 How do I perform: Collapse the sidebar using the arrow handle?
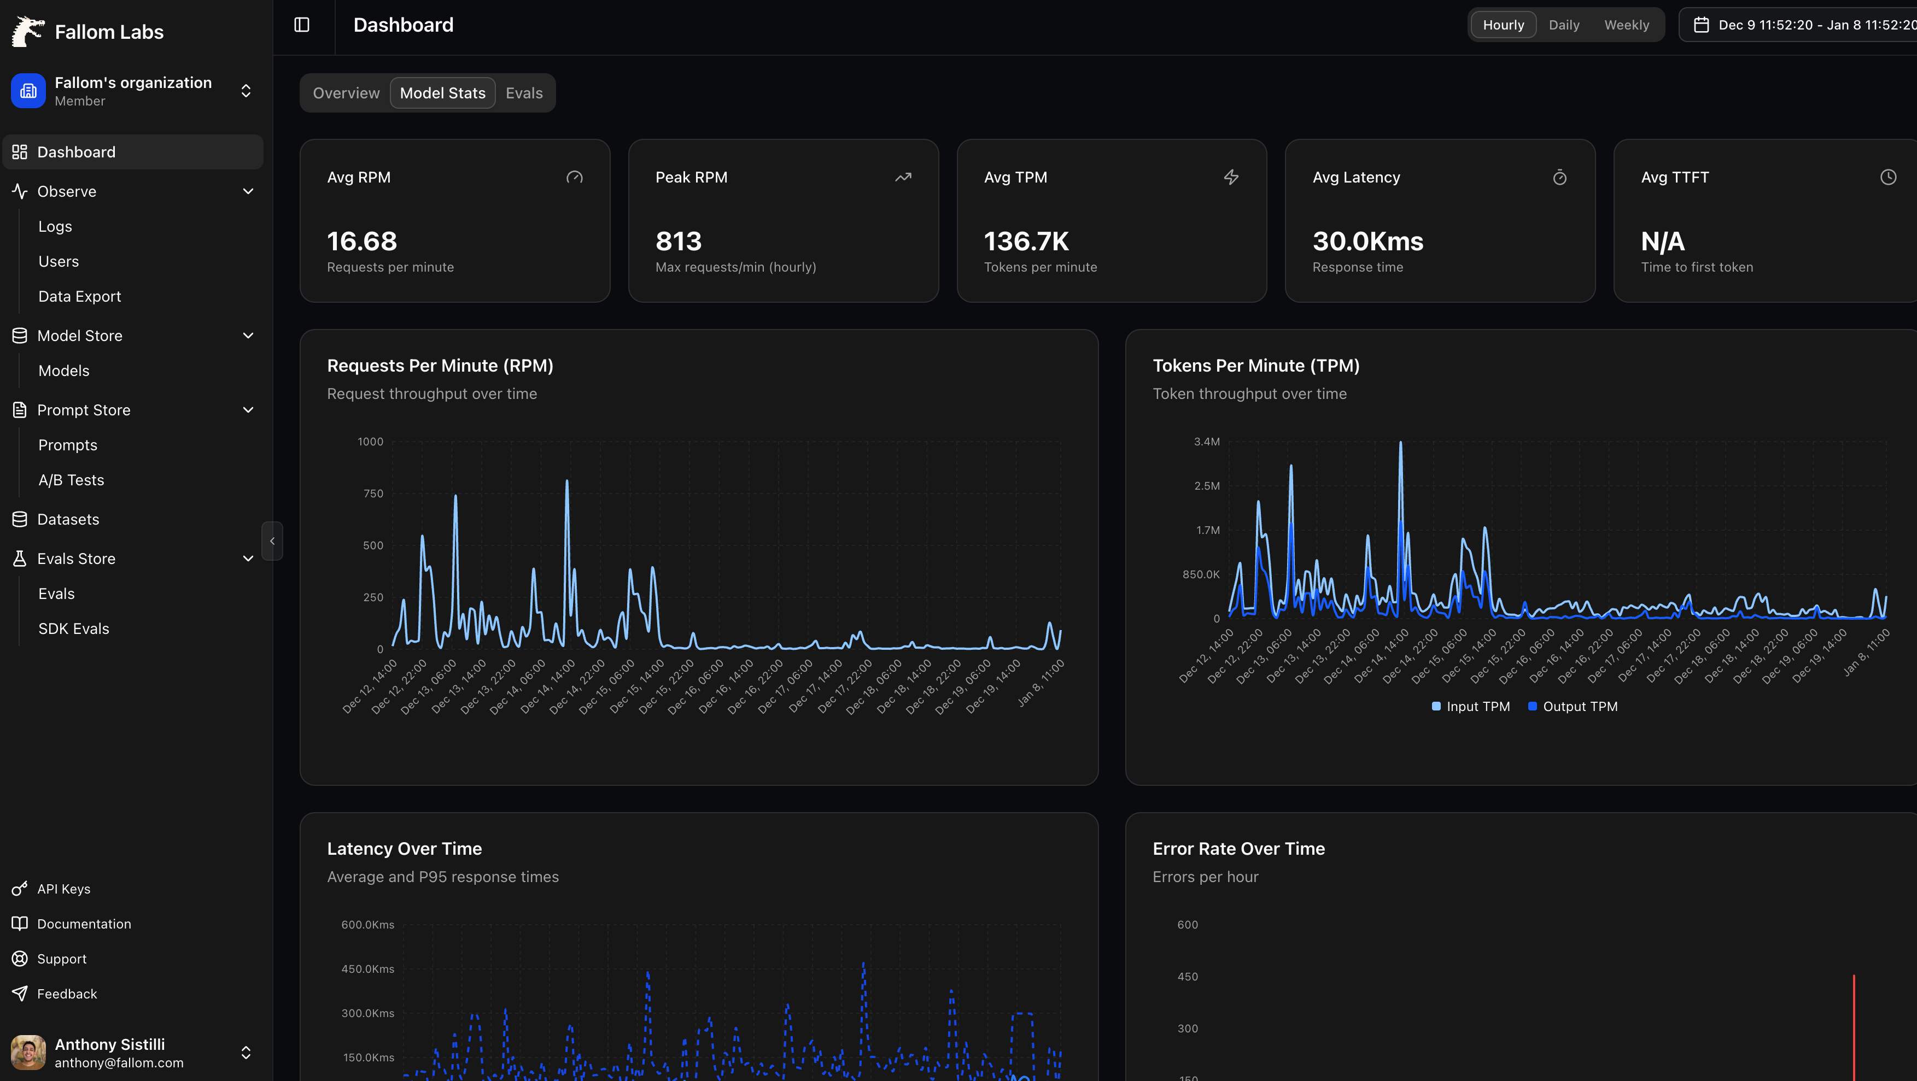click(272, 541)
